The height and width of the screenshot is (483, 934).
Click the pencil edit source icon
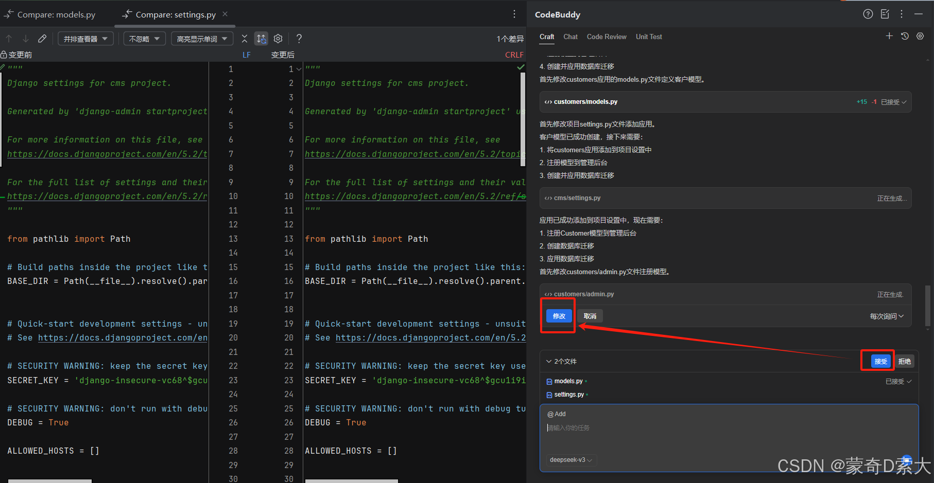pyautogui.click(x=42, y=39)
